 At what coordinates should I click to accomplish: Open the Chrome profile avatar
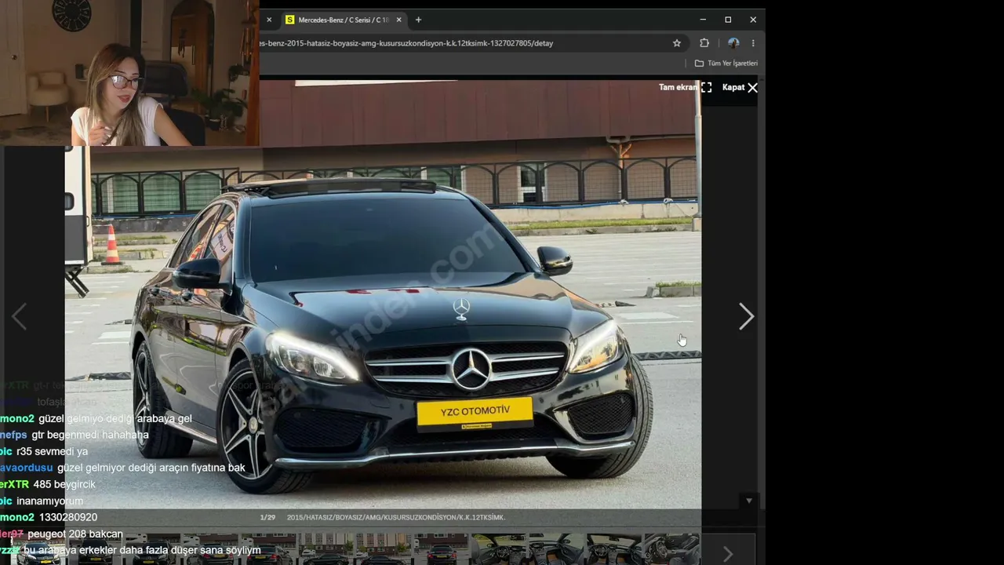(733, 43)
